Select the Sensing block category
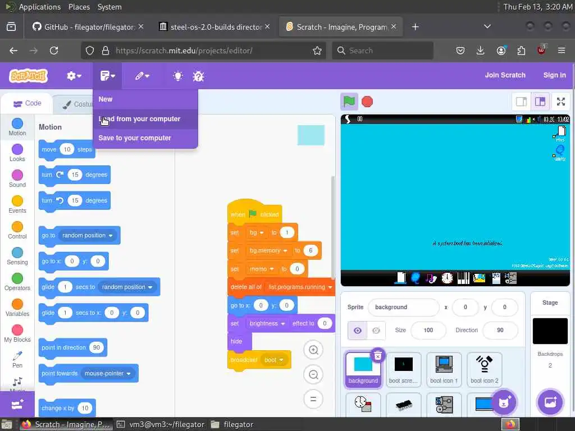The image size is (575, 431). click(x=17, y=256)
